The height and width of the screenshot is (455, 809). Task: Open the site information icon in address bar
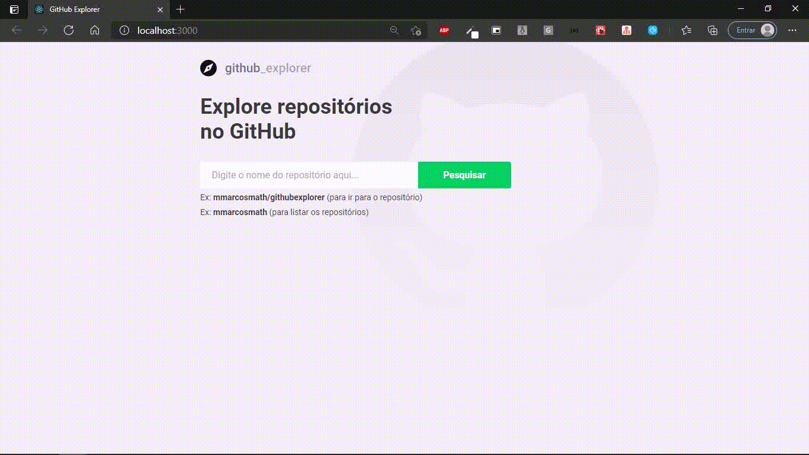click(124, 30)
